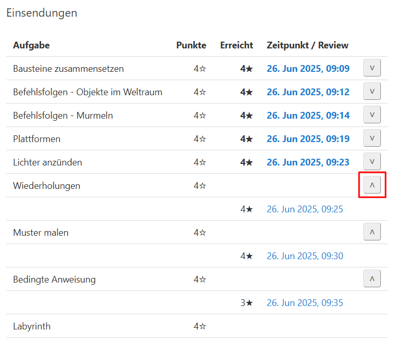This screenshot has width=397, height=344.
Task: Open the 26. Jun 2025, 09:12 review
Action: (308, 92)
